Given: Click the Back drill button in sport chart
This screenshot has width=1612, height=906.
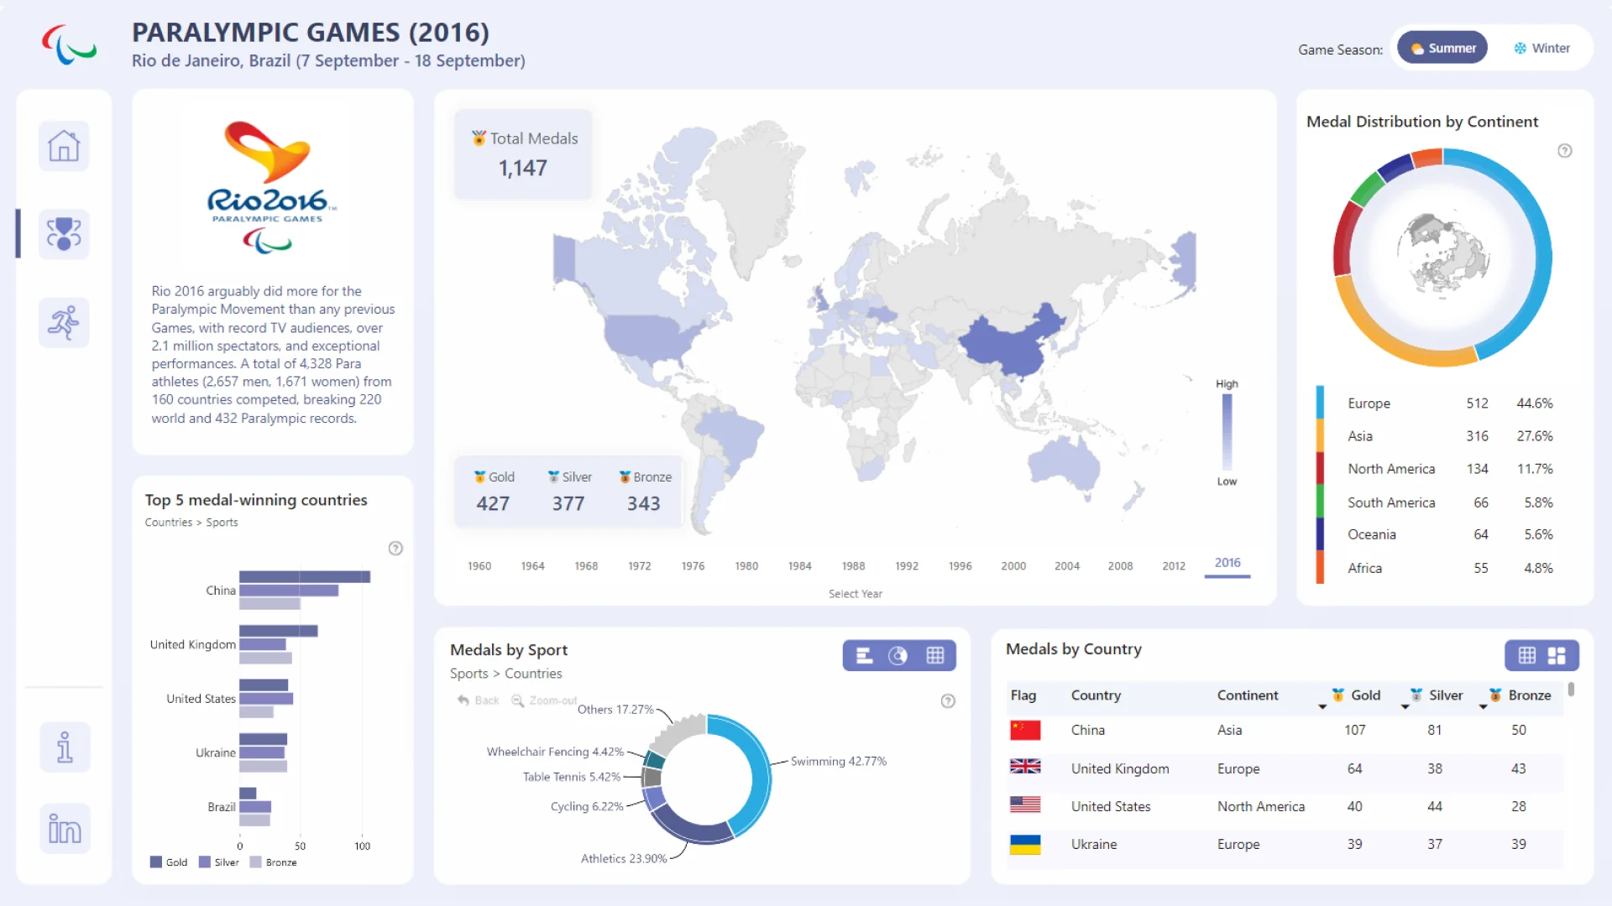Looking at the screenshot, I should click(478, 700).
